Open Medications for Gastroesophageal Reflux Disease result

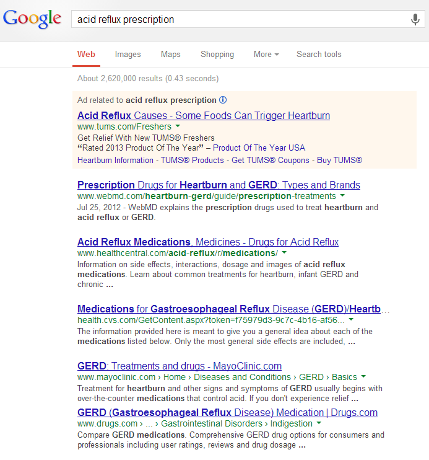tap(233, 309)
